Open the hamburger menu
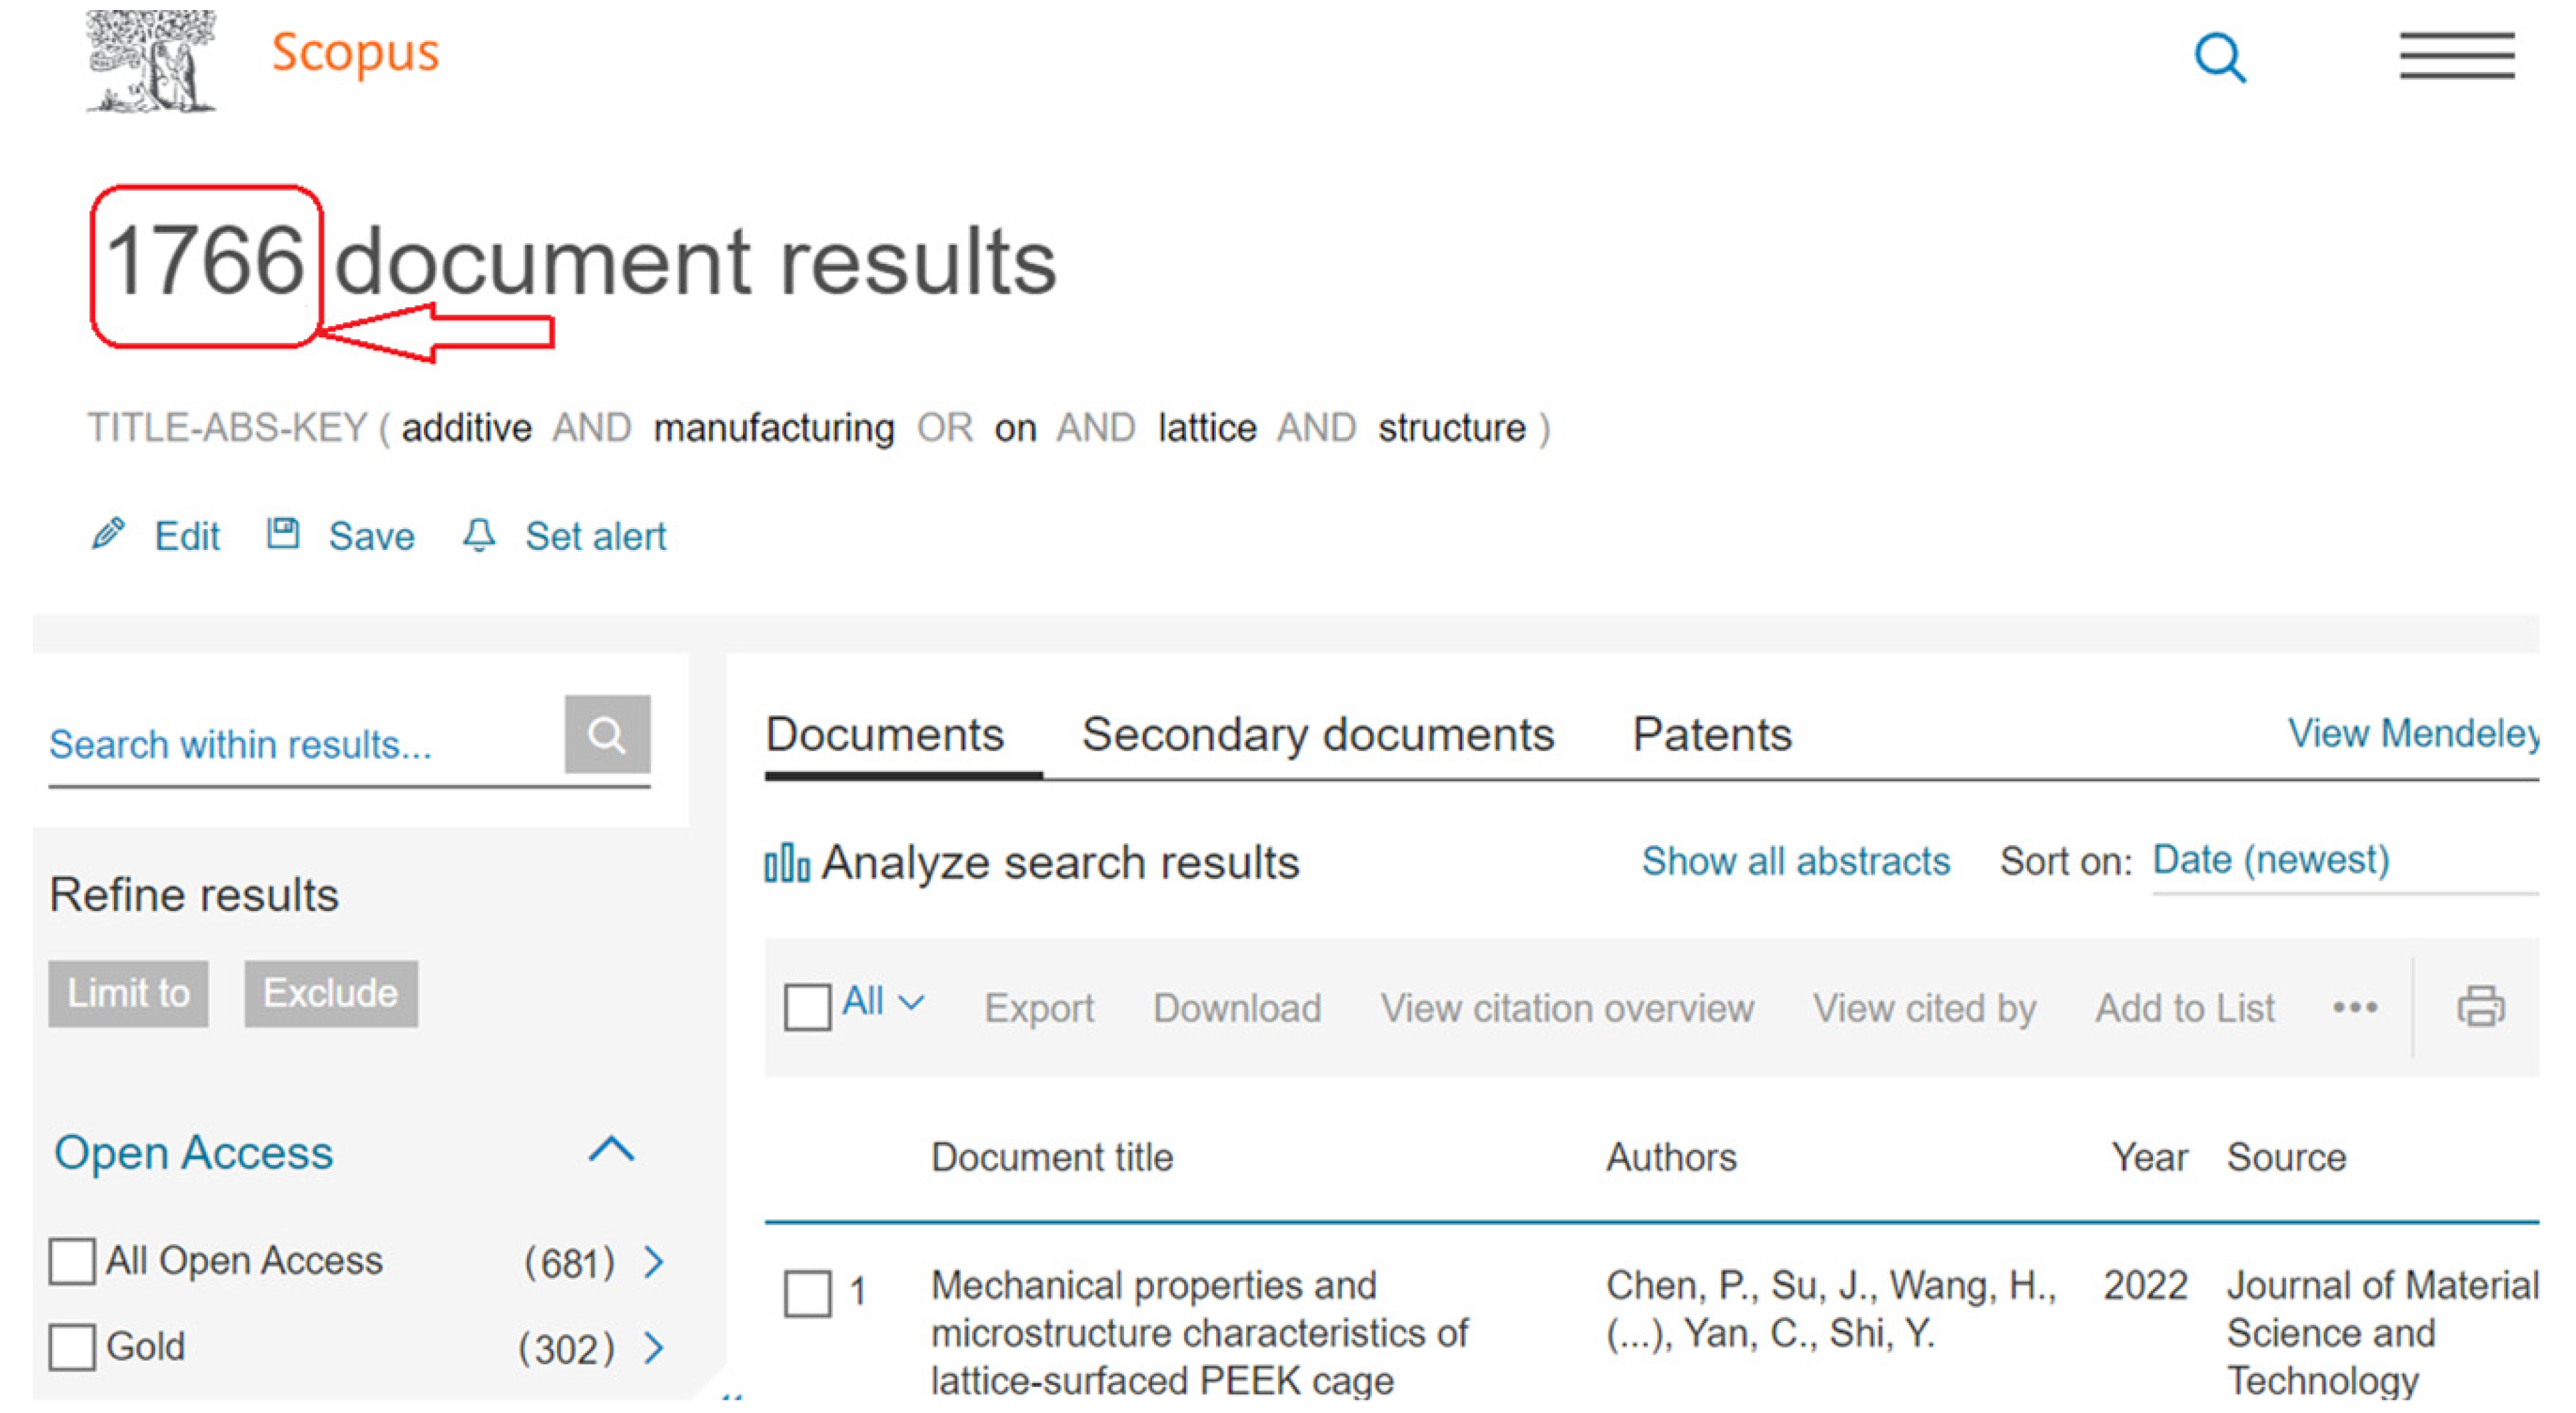This screenshot has height=1413, width=2576. point(2456,56)
